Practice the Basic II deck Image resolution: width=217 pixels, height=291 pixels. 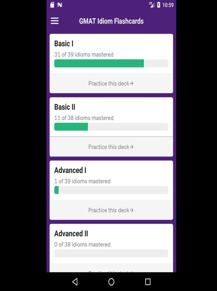[x=111, y=147]
